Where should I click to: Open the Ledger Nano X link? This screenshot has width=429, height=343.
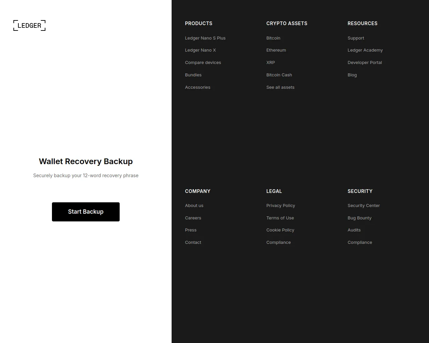[200, 50]
